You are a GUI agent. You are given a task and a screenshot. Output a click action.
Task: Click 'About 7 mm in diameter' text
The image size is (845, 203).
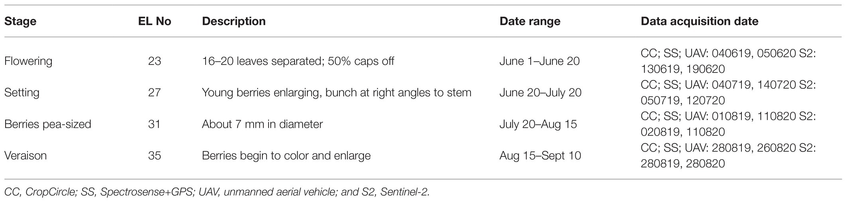[x=262, y=124]
